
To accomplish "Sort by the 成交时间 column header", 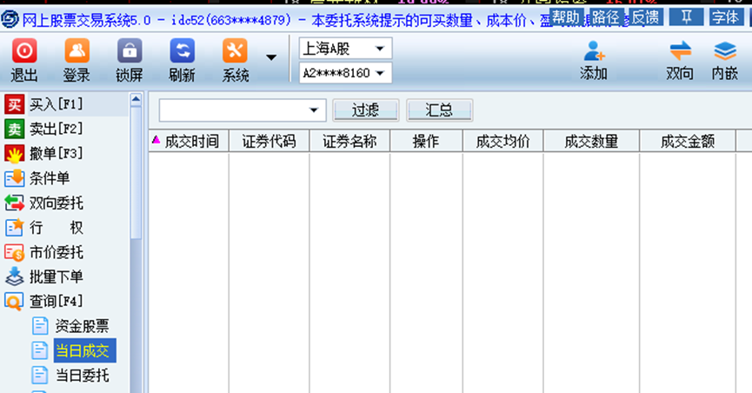I will tap(190, 142).
